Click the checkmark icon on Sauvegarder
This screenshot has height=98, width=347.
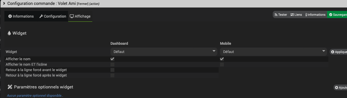click(330, 15)
